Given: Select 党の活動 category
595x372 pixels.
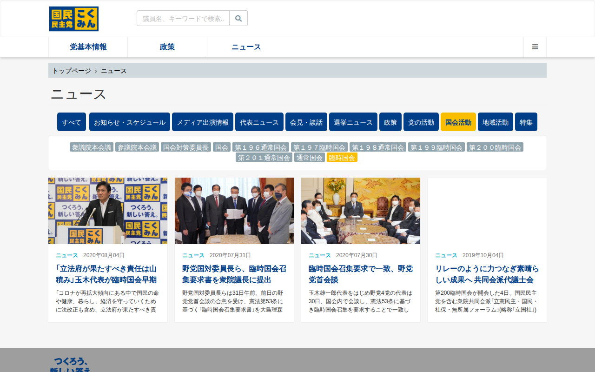Looking at the screenshot, I should 421,122.
